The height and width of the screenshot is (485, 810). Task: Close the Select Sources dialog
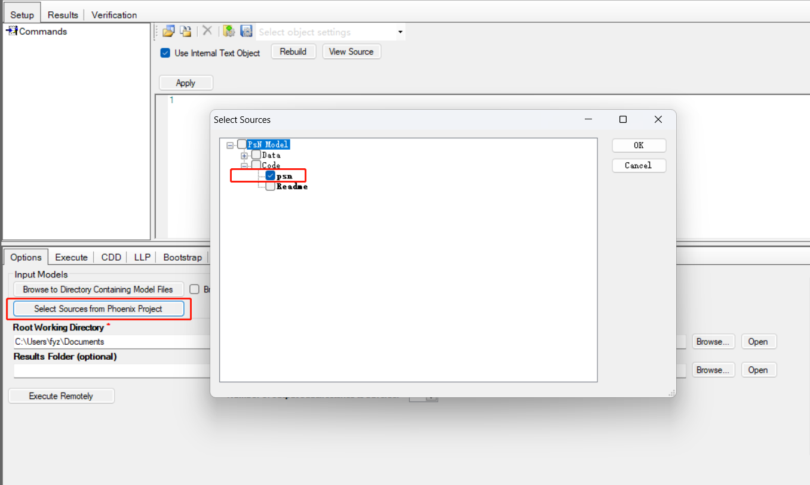click(x=658, y=119)
